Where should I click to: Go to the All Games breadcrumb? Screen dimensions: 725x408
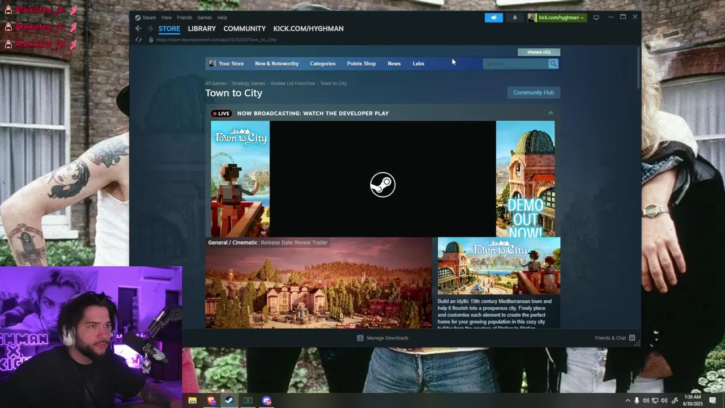coord(216,83)
